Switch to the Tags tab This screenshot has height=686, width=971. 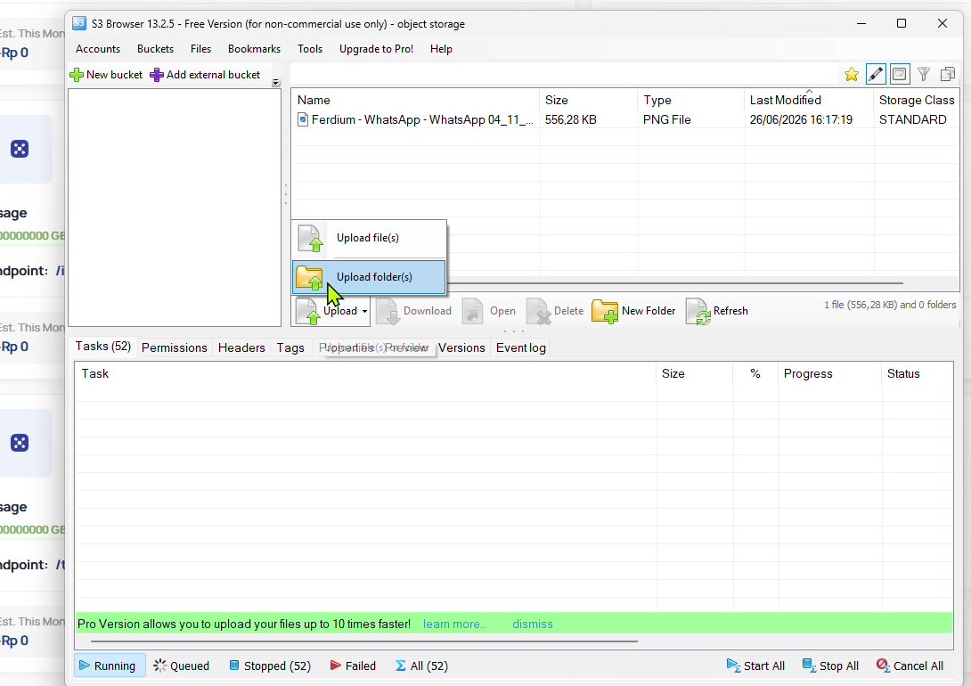[290, 348]
